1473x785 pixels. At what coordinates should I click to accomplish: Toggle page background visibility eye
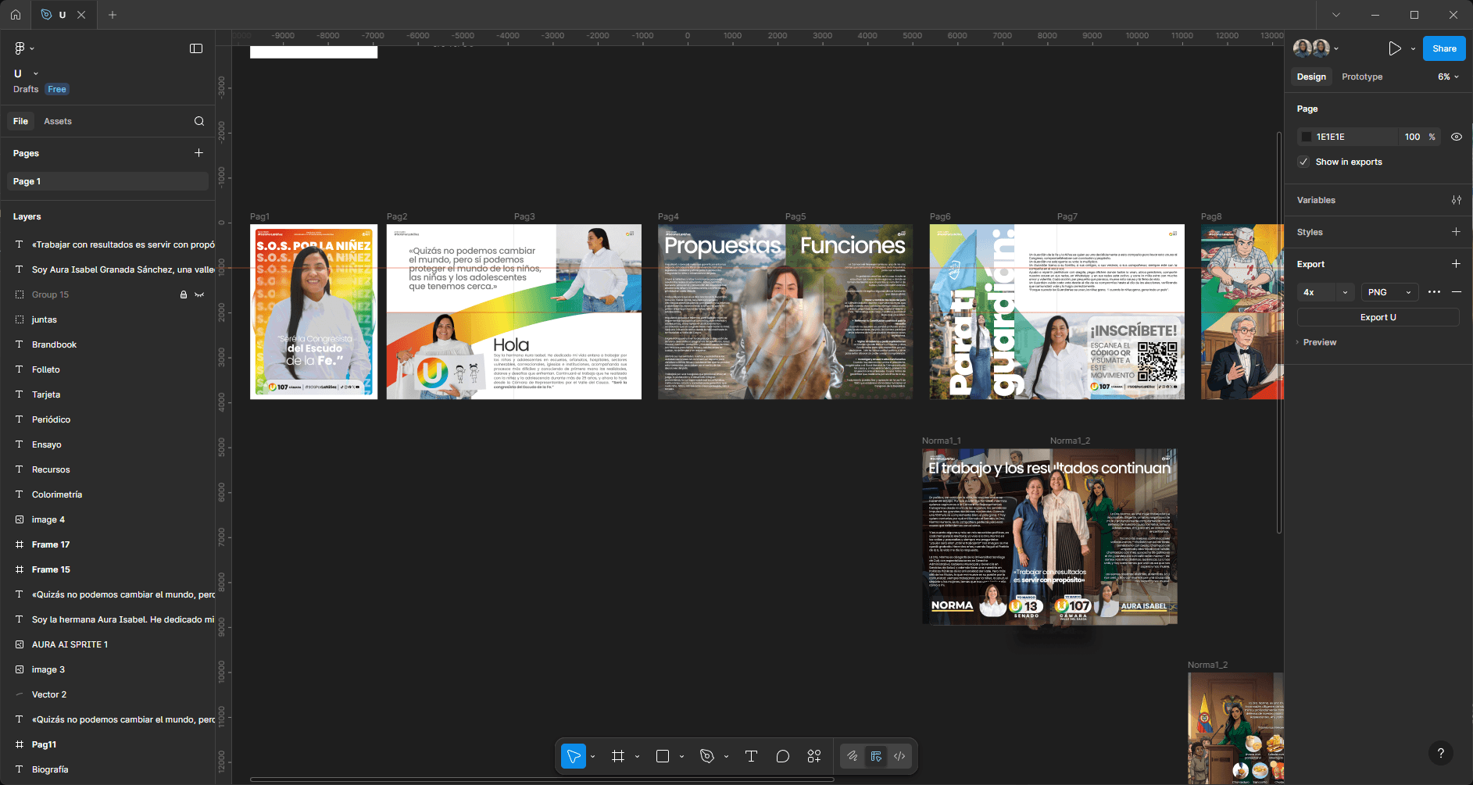point(1457,137)
